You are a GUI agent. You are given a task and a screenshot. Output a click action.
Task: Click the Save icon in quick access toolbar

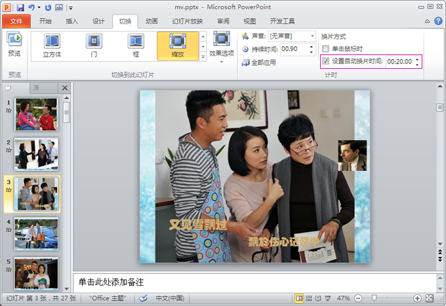click(x=20, y=7)
